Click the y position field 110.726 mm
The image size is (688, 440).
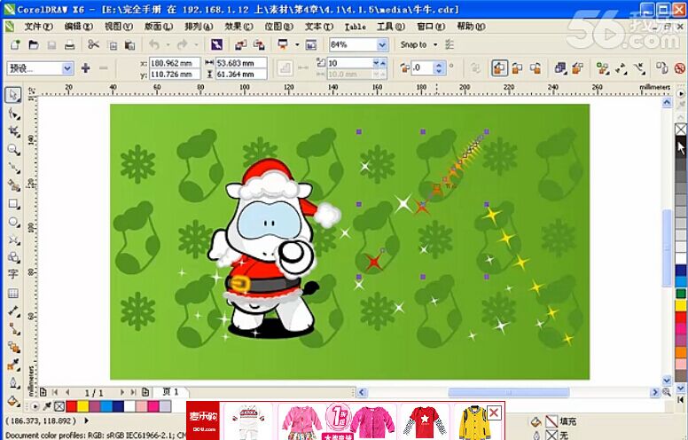point(174,75)
